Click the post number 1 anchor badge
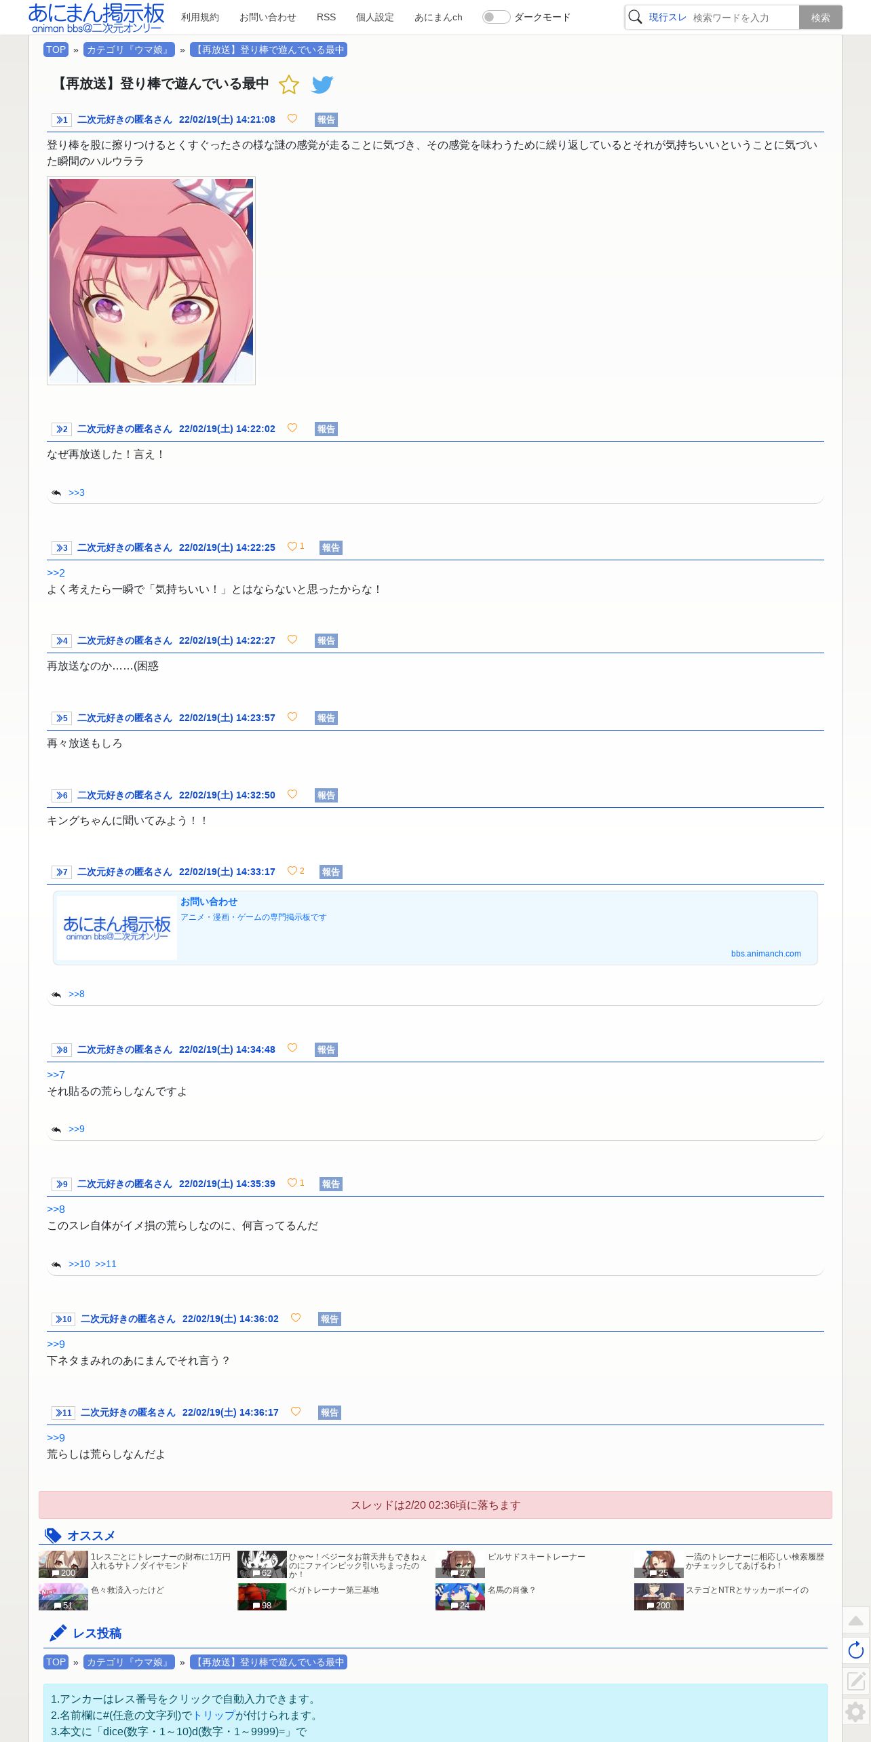 [x=62, y=120]
